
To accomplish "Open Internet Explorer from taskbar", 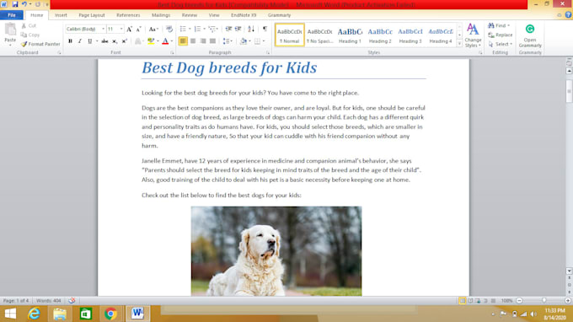I will pyautogui.click(x=34, y=314).
